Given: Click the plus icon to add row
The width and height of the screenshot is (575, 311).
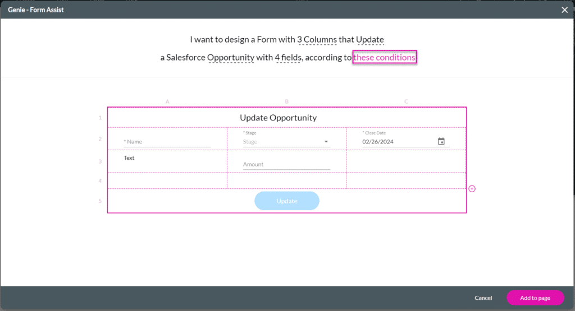Looking at the screenshot, I should (472, 189).
